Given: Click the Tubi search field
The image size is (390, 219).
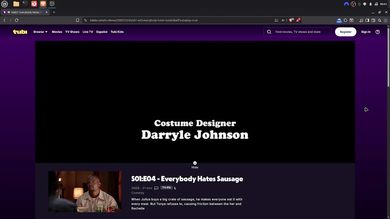Looking at the screenshot, I should [298, 32].
